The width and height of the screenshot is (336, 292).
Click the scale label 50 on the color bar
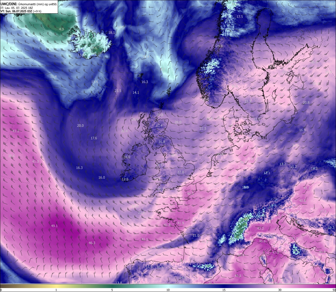tap(334, 290)
